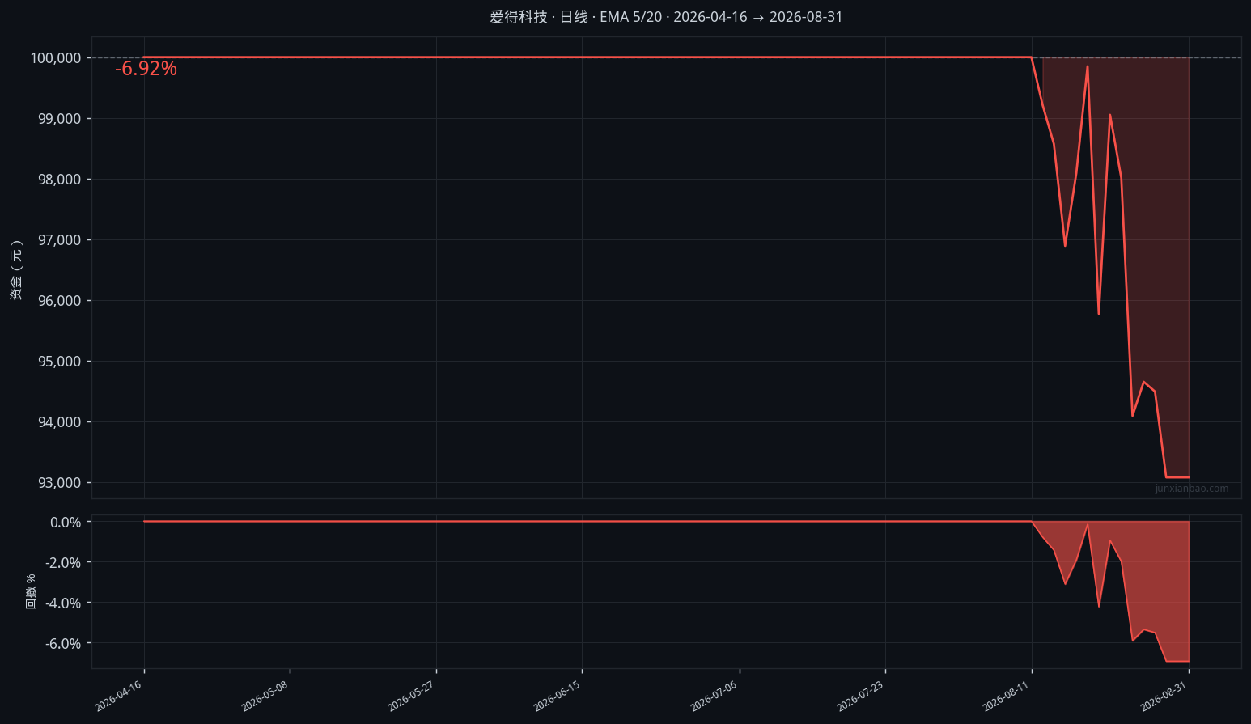Click the 2026-04-16 x-axis date label
Image resolution: width=1251 pixels, height=724 pixels.
118,696
